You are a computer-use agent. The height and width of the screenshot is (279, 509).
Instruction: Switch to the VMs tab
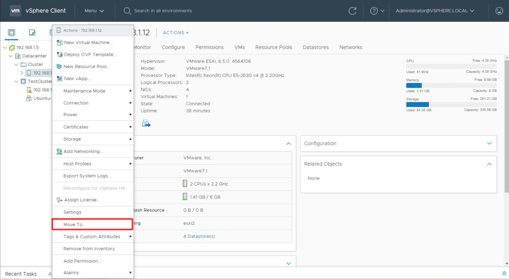click(239, 47)
